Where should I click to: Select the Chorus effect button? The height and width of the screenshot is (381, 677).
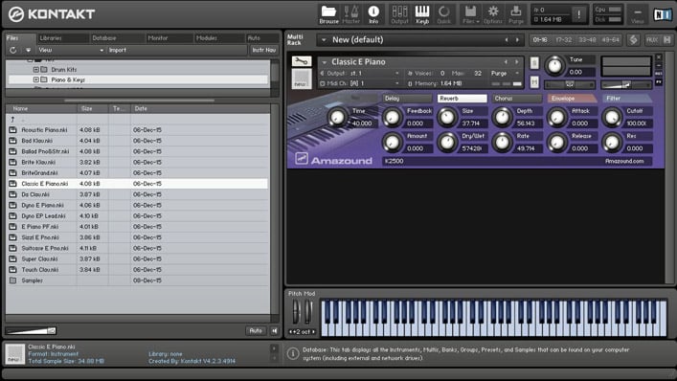[517, 99]
